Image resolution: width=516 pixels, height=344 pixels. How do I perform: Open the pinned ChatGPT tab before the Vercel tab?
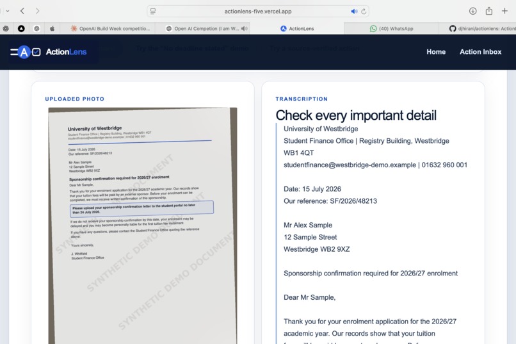point(6,29)
